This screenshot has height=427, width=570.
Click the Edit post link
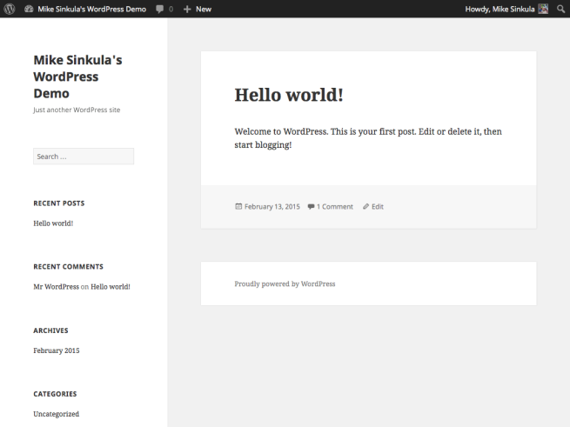tap(378, 206)
